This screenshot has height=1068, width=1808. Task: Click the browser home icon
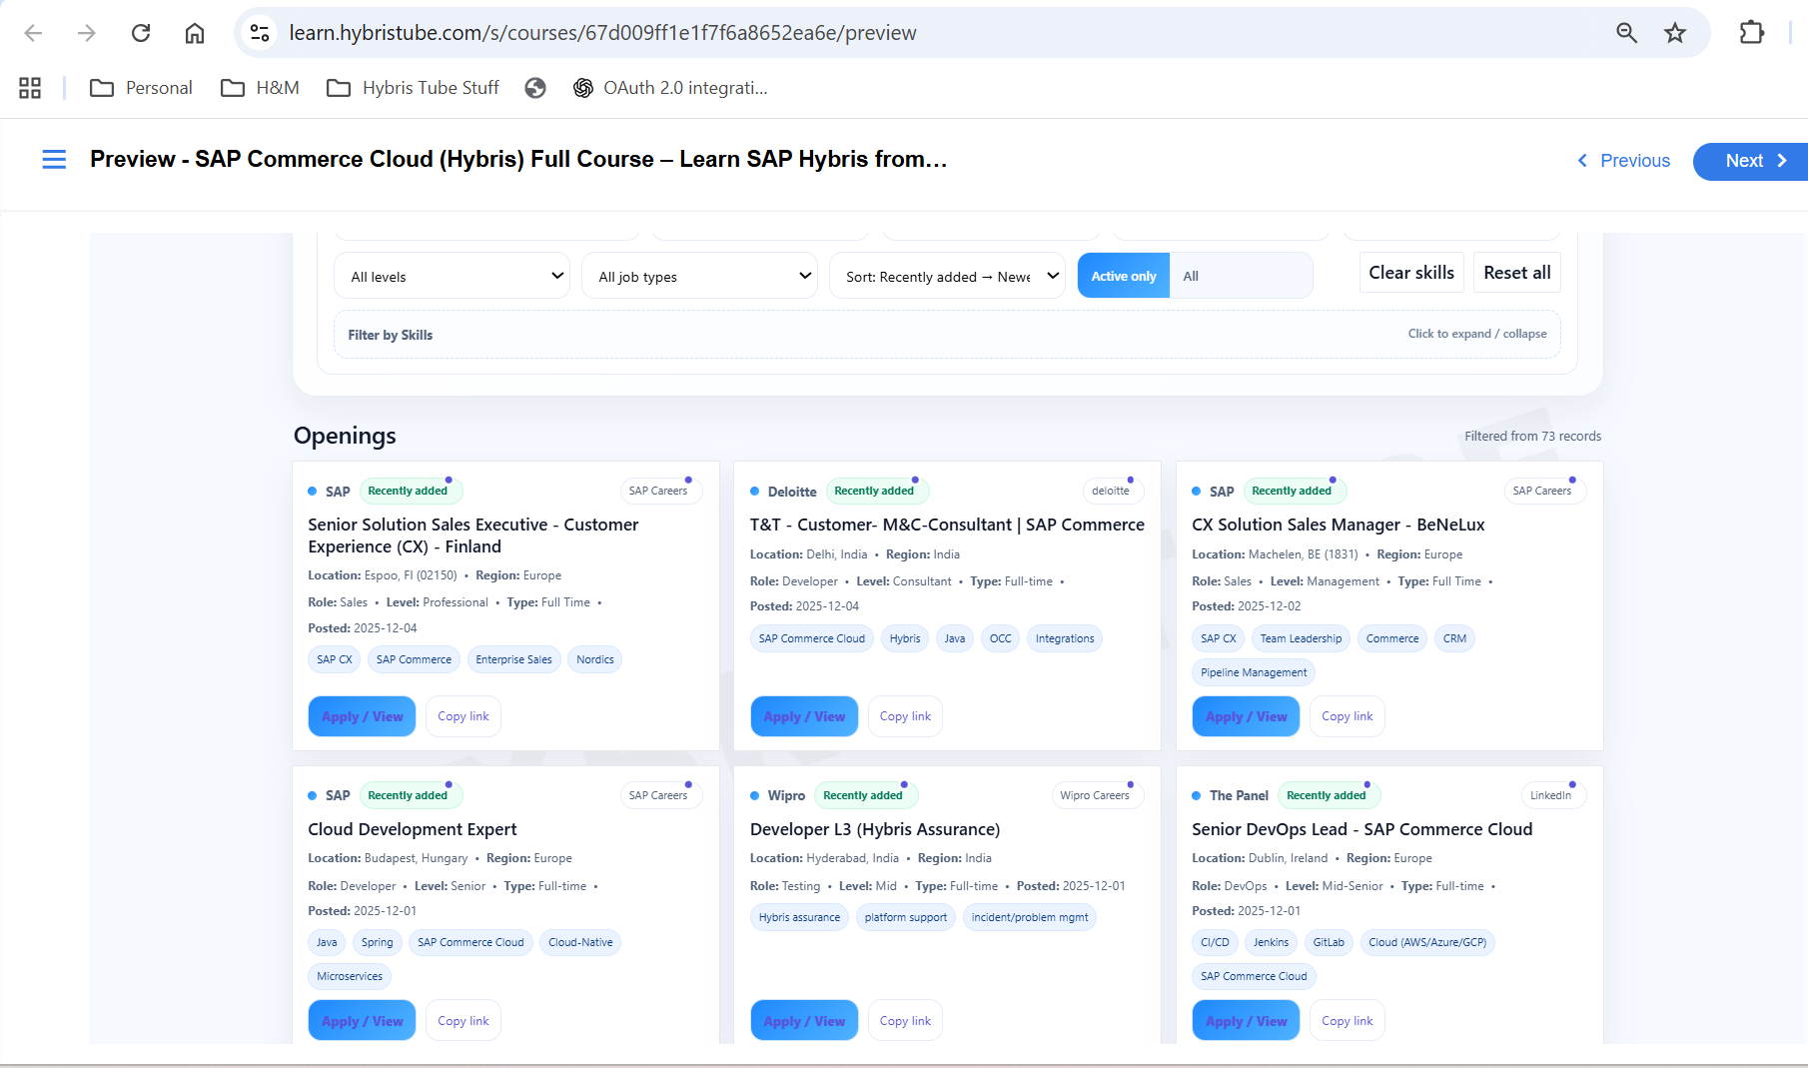195,32
